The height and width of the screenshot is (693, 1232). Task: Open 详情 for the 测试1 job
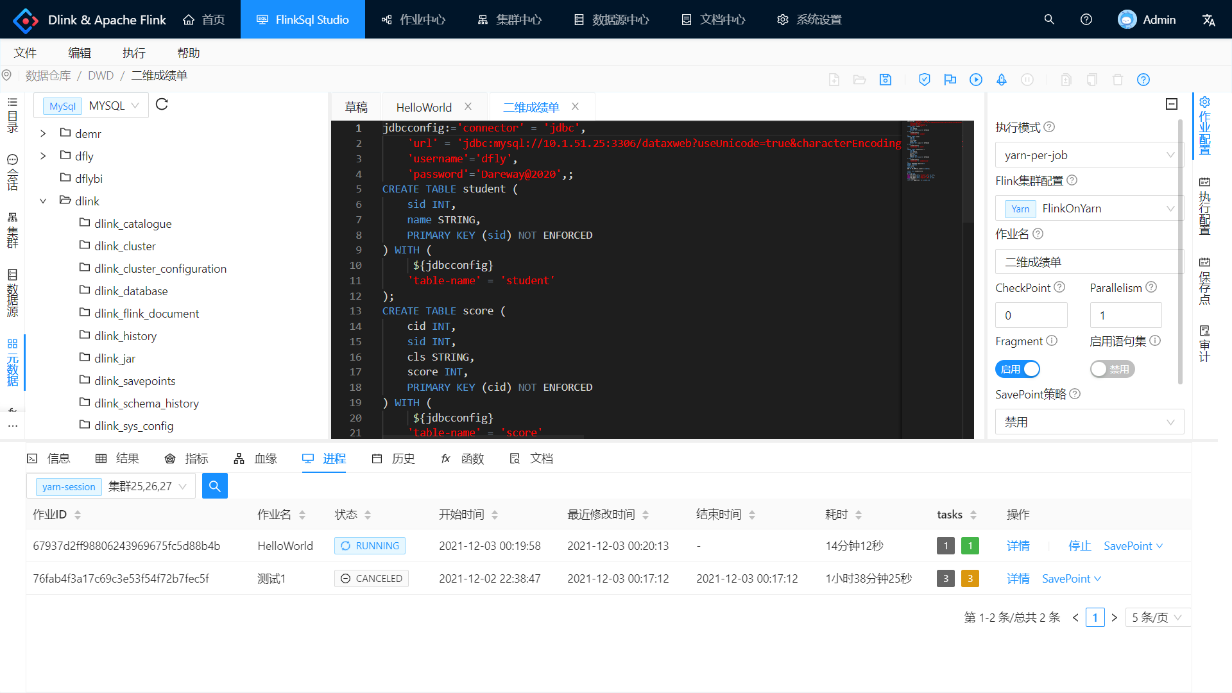1018,579
